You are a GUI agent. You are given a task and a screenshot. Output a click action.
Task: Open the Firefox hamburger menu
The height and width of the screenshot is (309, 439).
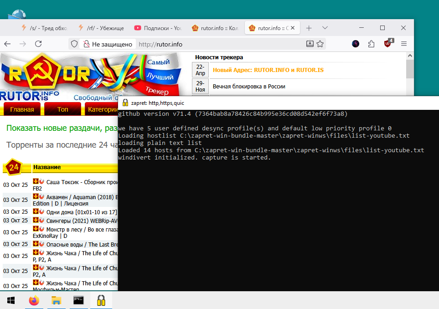coord(403,43)
